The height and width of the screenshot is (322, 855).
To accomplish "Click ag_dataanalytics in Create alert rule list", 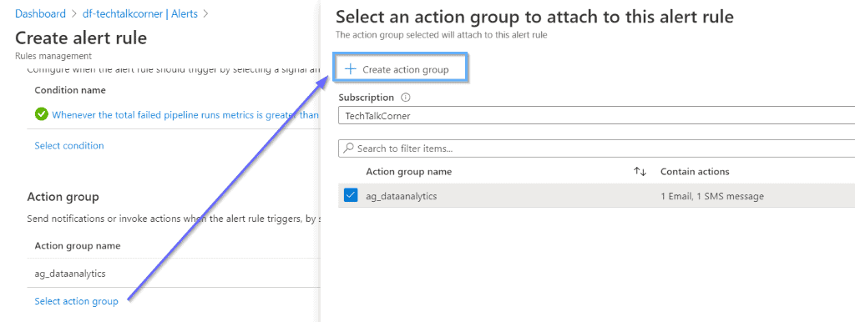I will [70, 274].
